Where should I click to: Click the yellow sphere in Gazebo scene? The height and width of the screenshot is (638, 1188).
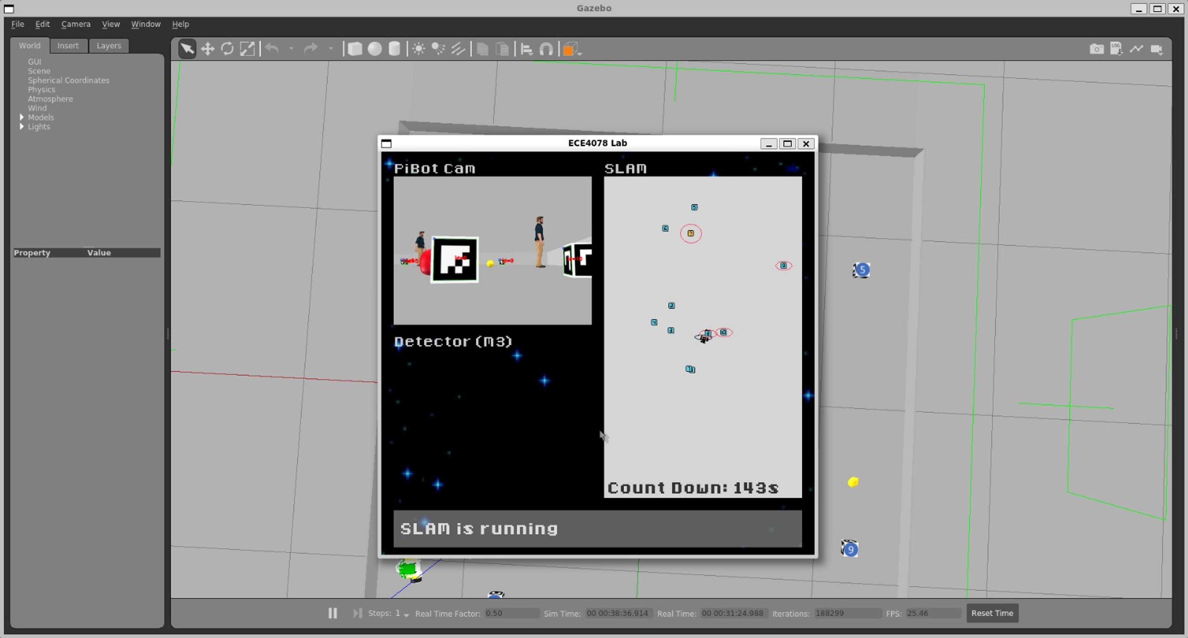pyautogui.click(x=853, y=482)
